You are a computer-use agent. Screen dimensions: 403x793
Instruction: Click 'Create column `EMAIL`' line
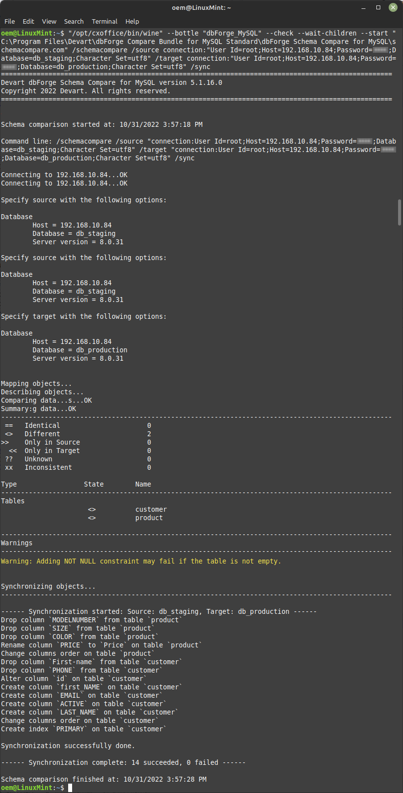[x=82, y=695]
